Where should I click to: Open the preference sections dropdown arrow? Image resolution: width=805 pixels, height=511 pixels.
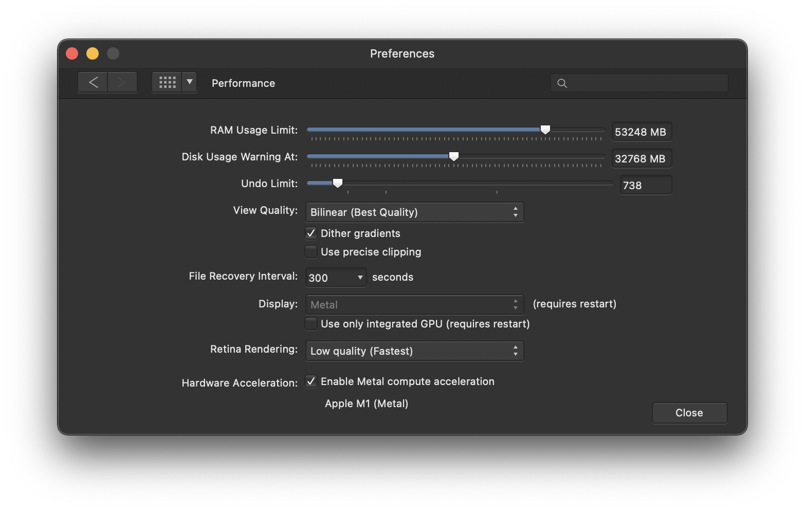pos(189,82)
